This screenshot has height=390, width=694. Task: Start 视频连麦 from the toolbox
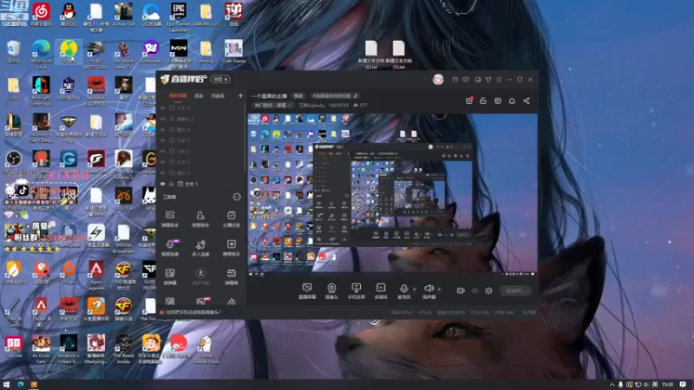pos(170,248)
